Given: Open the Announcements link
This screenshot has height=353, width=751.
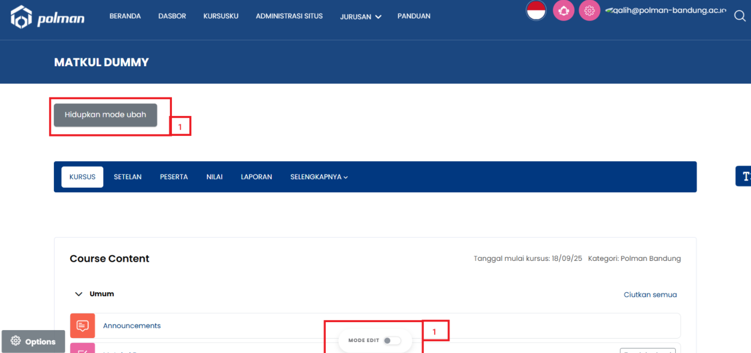Looking at the screenshot, I should coord(132,326).
